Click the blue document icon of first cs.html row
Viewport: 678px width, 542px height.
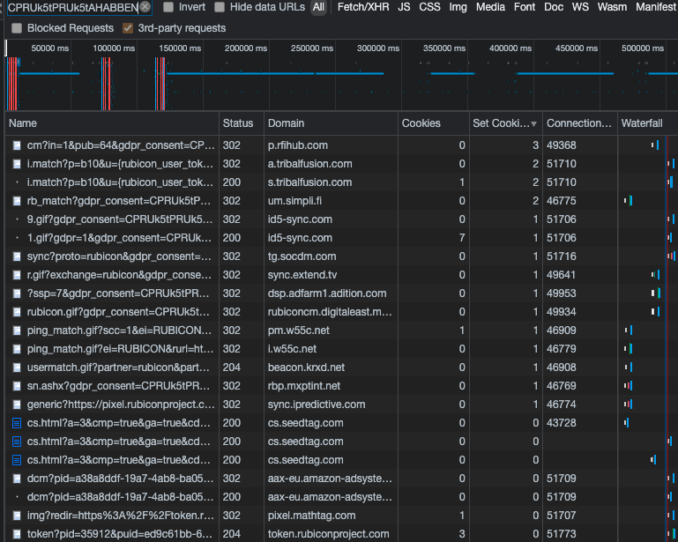coord(16,423)
